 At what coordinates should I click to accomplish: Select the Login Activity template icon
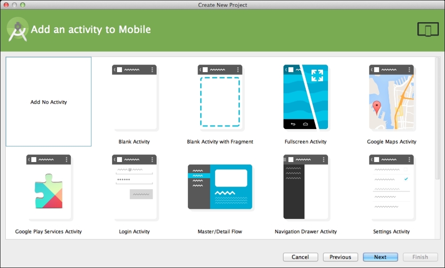[x=134, y=187]
